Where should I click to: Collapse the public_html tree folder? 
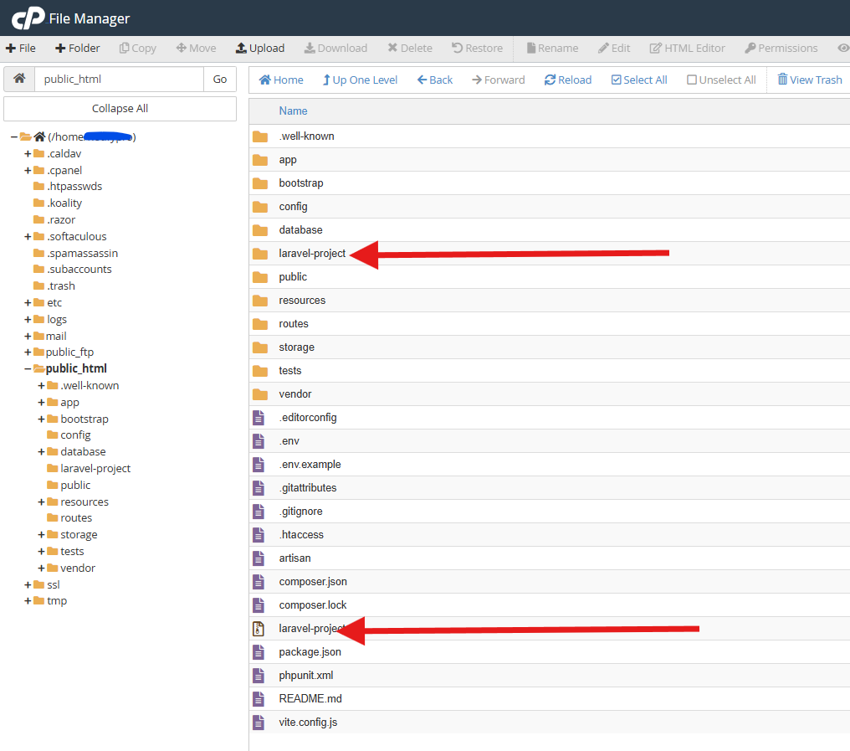28,369
